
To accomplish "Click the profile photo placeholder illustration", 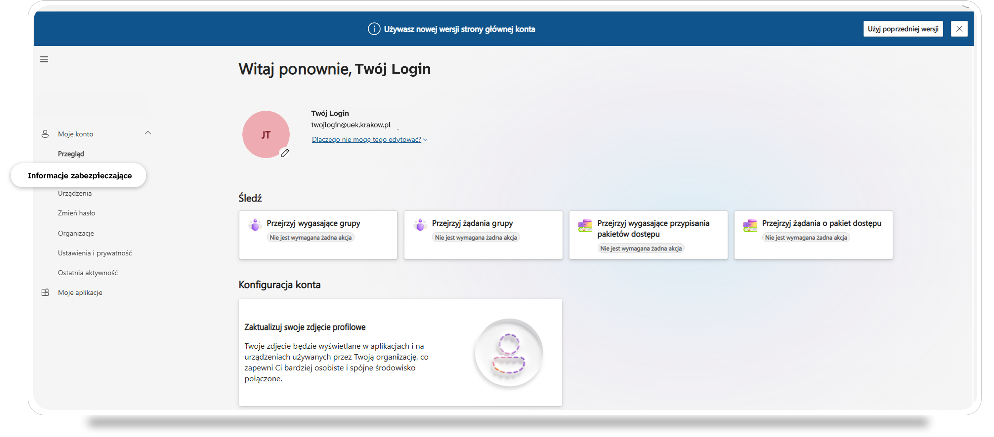I will (509, 353).
